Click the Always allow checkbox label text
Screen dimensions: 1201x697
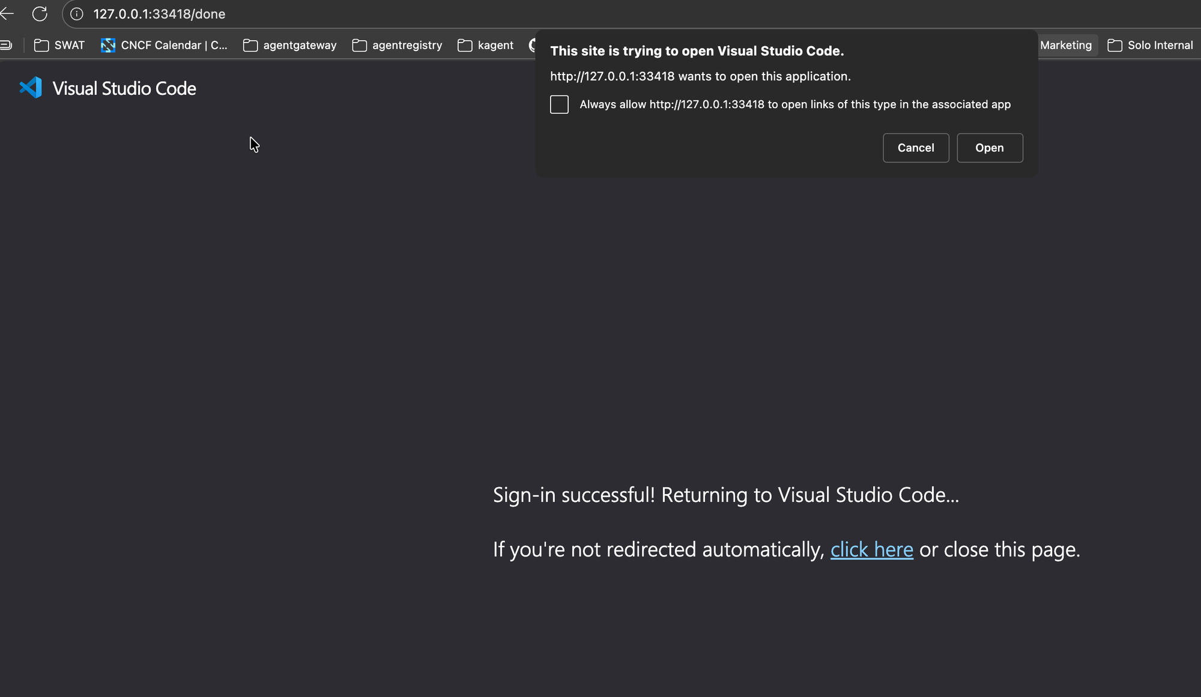point(794,104)
